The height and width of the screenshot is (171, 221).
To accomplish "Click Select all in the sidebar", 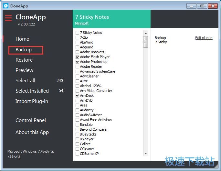I will 25,81.
